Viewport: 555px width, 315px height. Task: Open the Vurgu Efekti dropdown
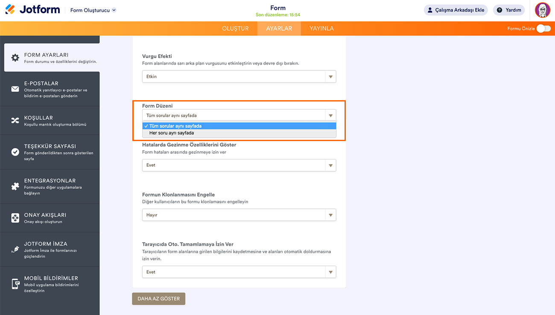239,77
